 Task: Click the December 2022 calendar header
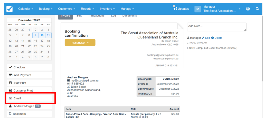click(29, 20)
